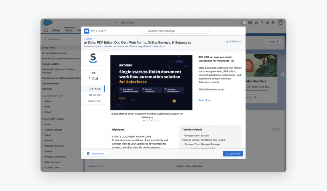The width and height of the screenshot is (327, 191).
Task: Open the APP STORE dropdown
Action: (x=98, y=31)
